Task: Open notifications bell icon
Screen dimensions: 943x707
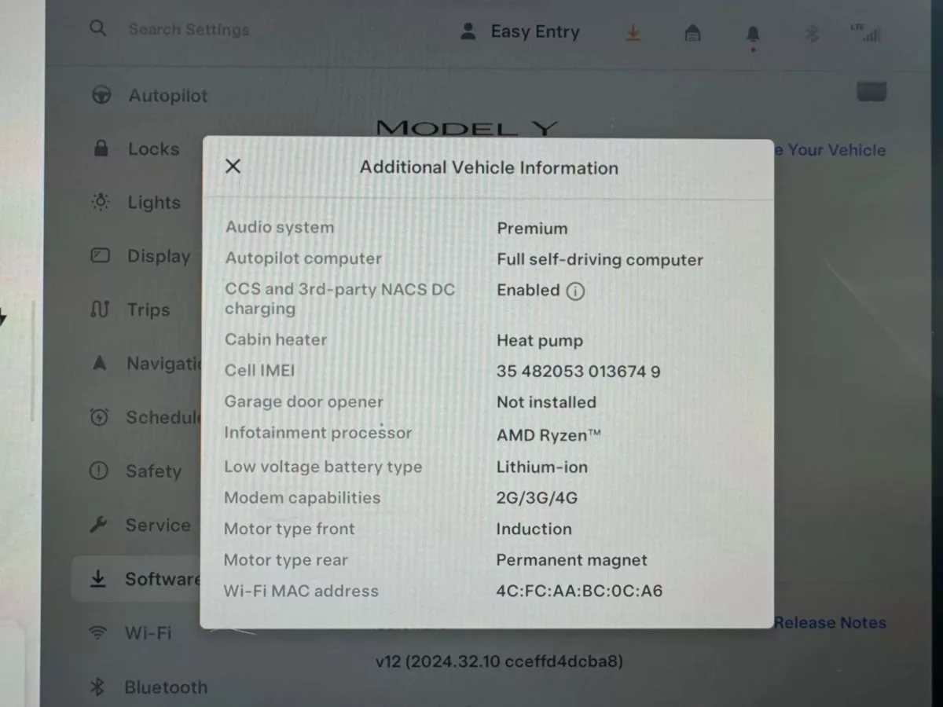Action: 753,34
